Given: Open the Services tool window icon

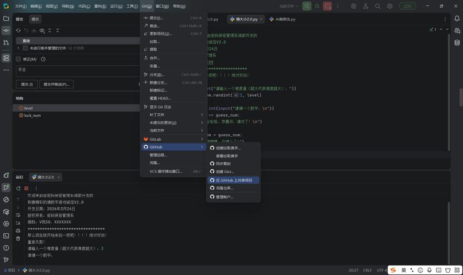Looking at the screenshot, I should point(6,224).
